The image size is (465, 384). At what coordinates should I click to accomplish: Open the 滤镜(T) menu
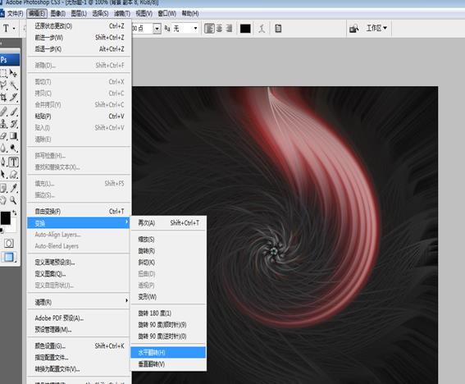tap(122, 13)
